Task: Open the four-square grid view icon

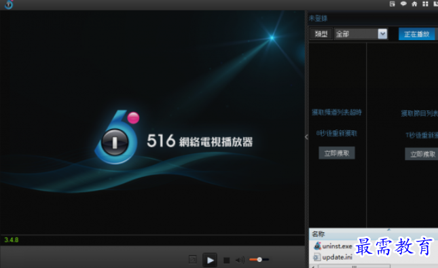Action: [x=425, y=4]
